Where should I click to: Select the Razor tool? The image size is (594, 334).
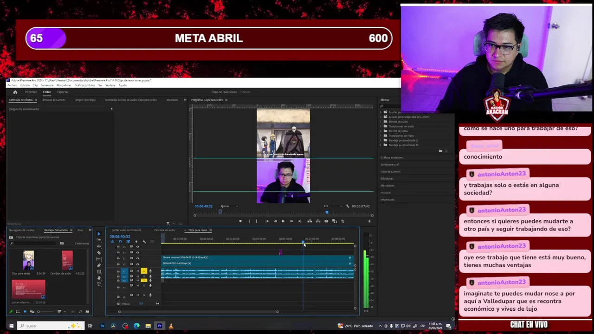pos(99,253)
